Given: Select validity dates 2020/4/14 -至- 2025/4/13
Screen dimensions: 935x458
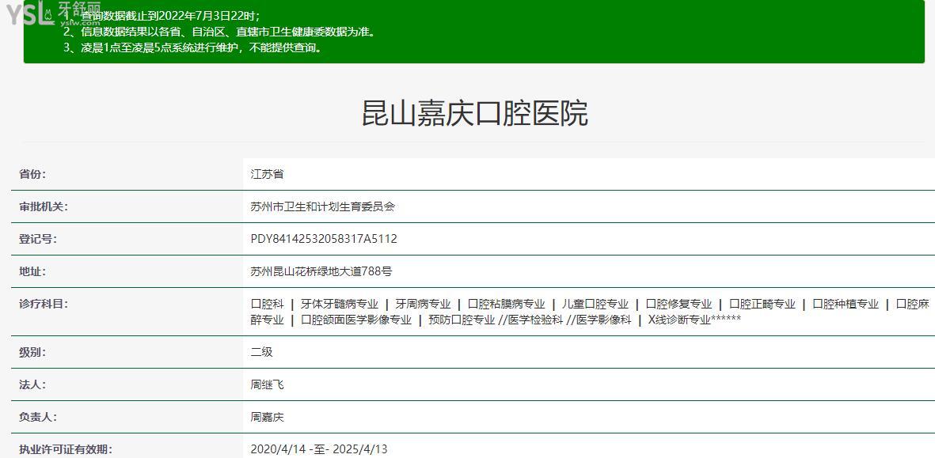Looking at the screenshot, I should [319, 449].
